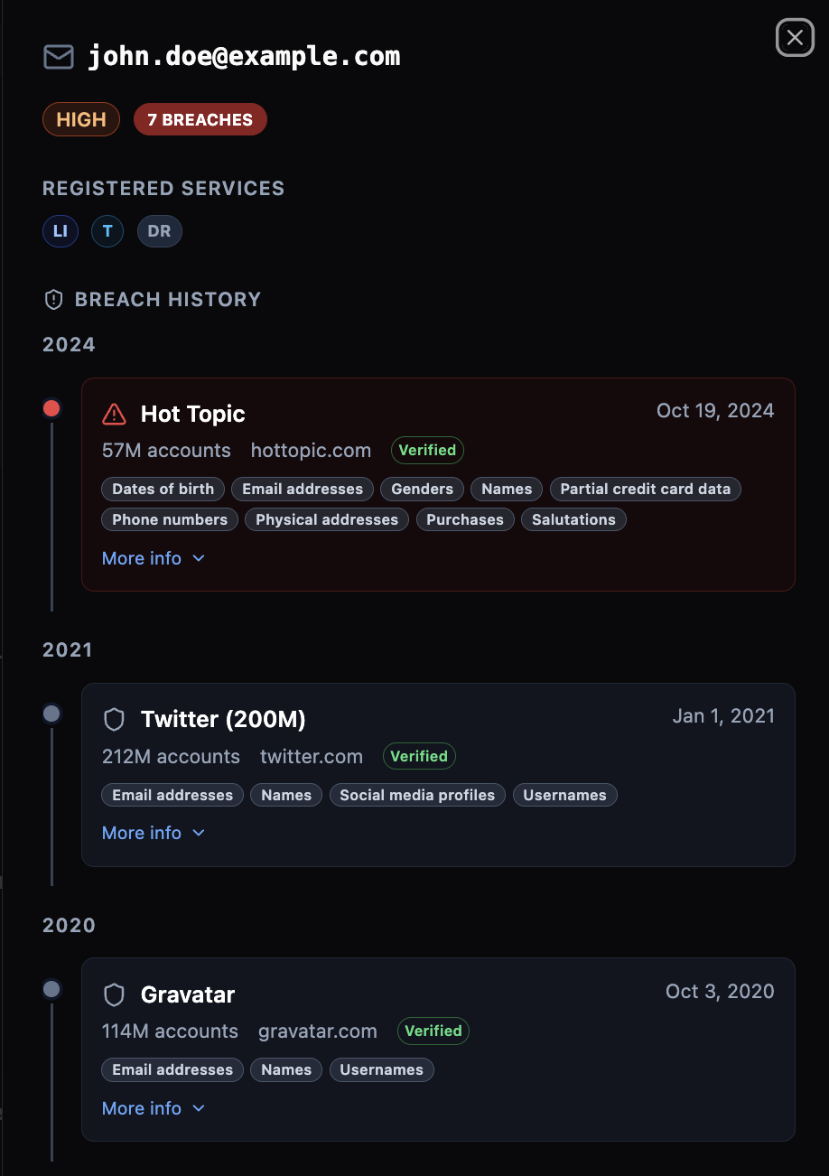Expand More info for Twitter breach
Screen dimensions: 829x1176
tap(154, 834)
